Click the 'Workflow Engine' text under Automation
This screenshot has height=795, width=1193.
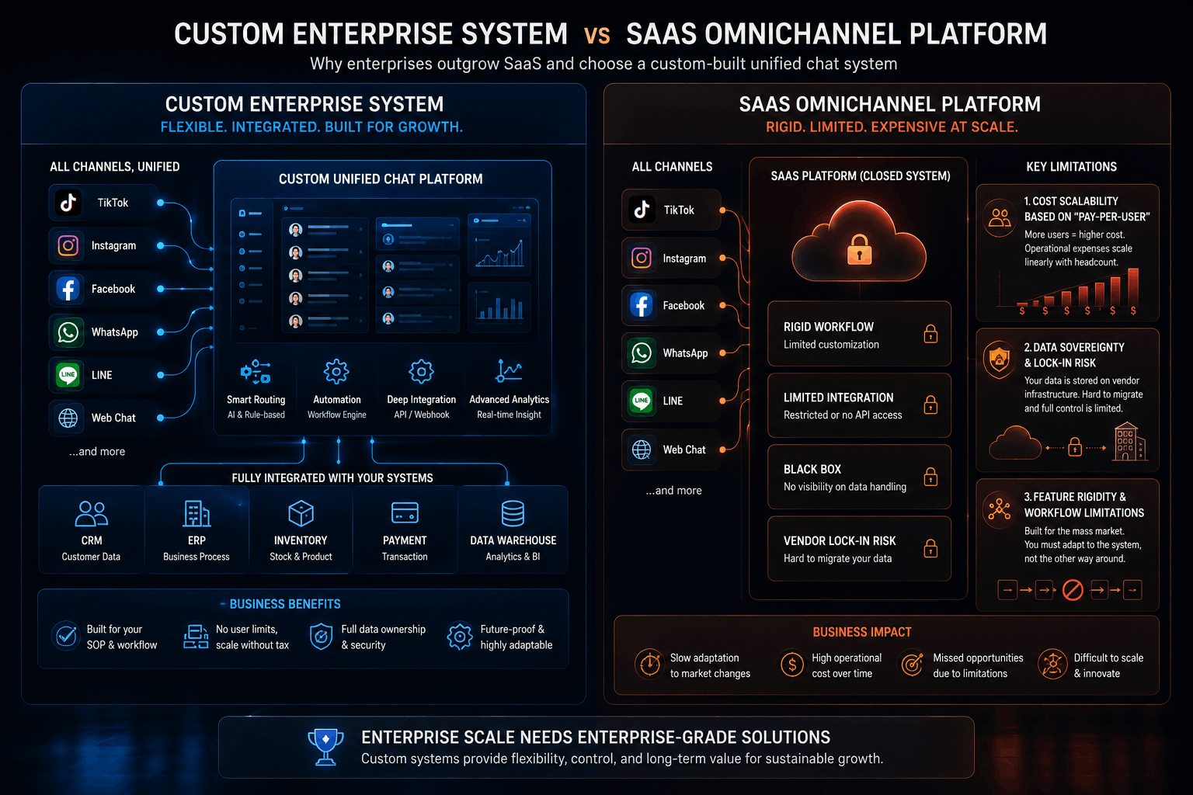click(336, 415)
